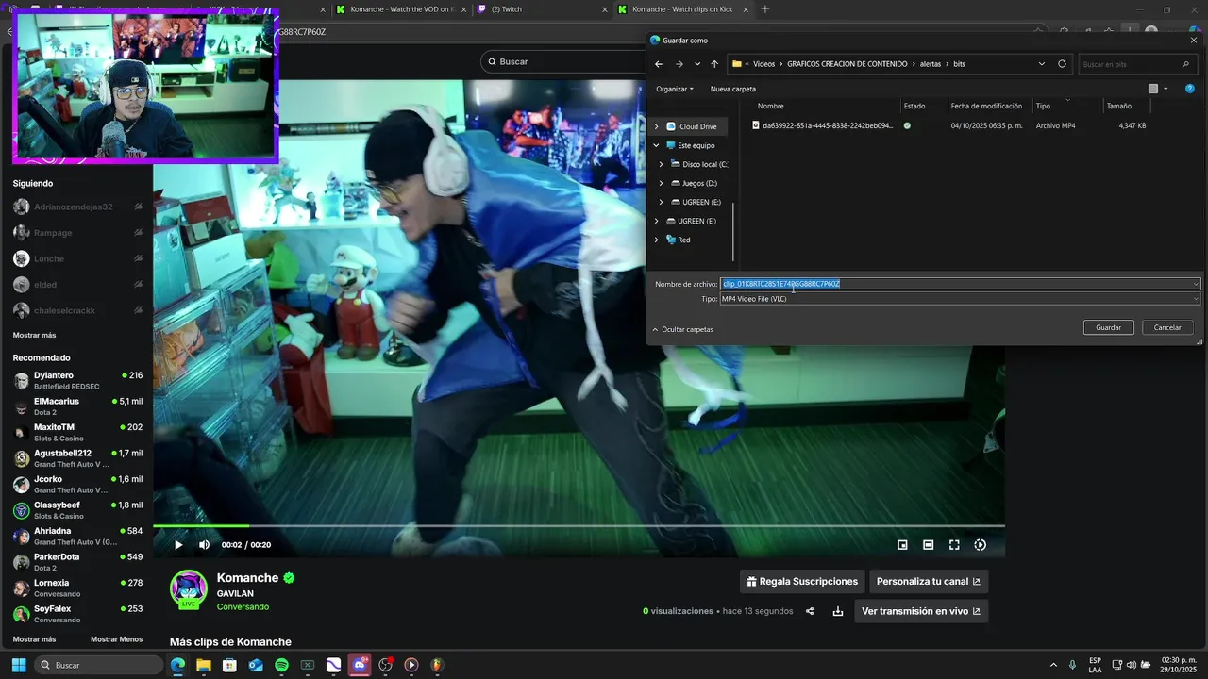Expand Disco local (C:) tree node
The height and width of the screenshot is (679, 1208).
pyautogui.click(x=662, y=164)
